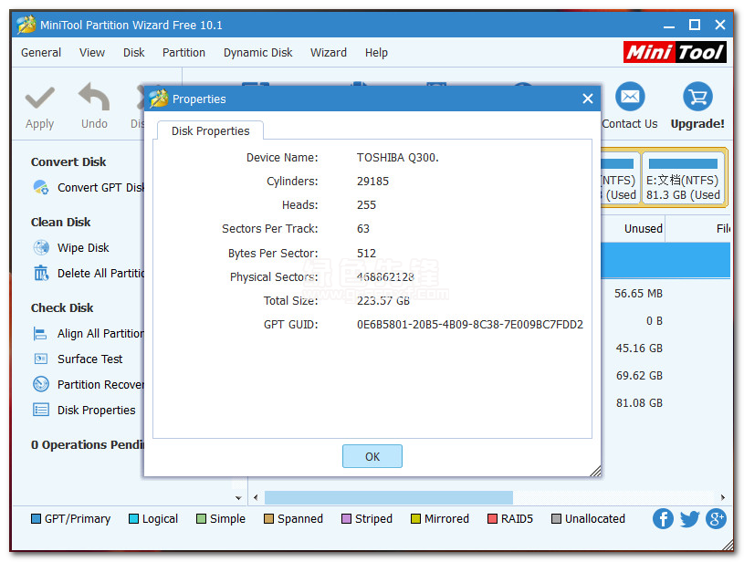Click OK in Properties dialog
Viewport: 744px width, 562px height.
[372, 456]
